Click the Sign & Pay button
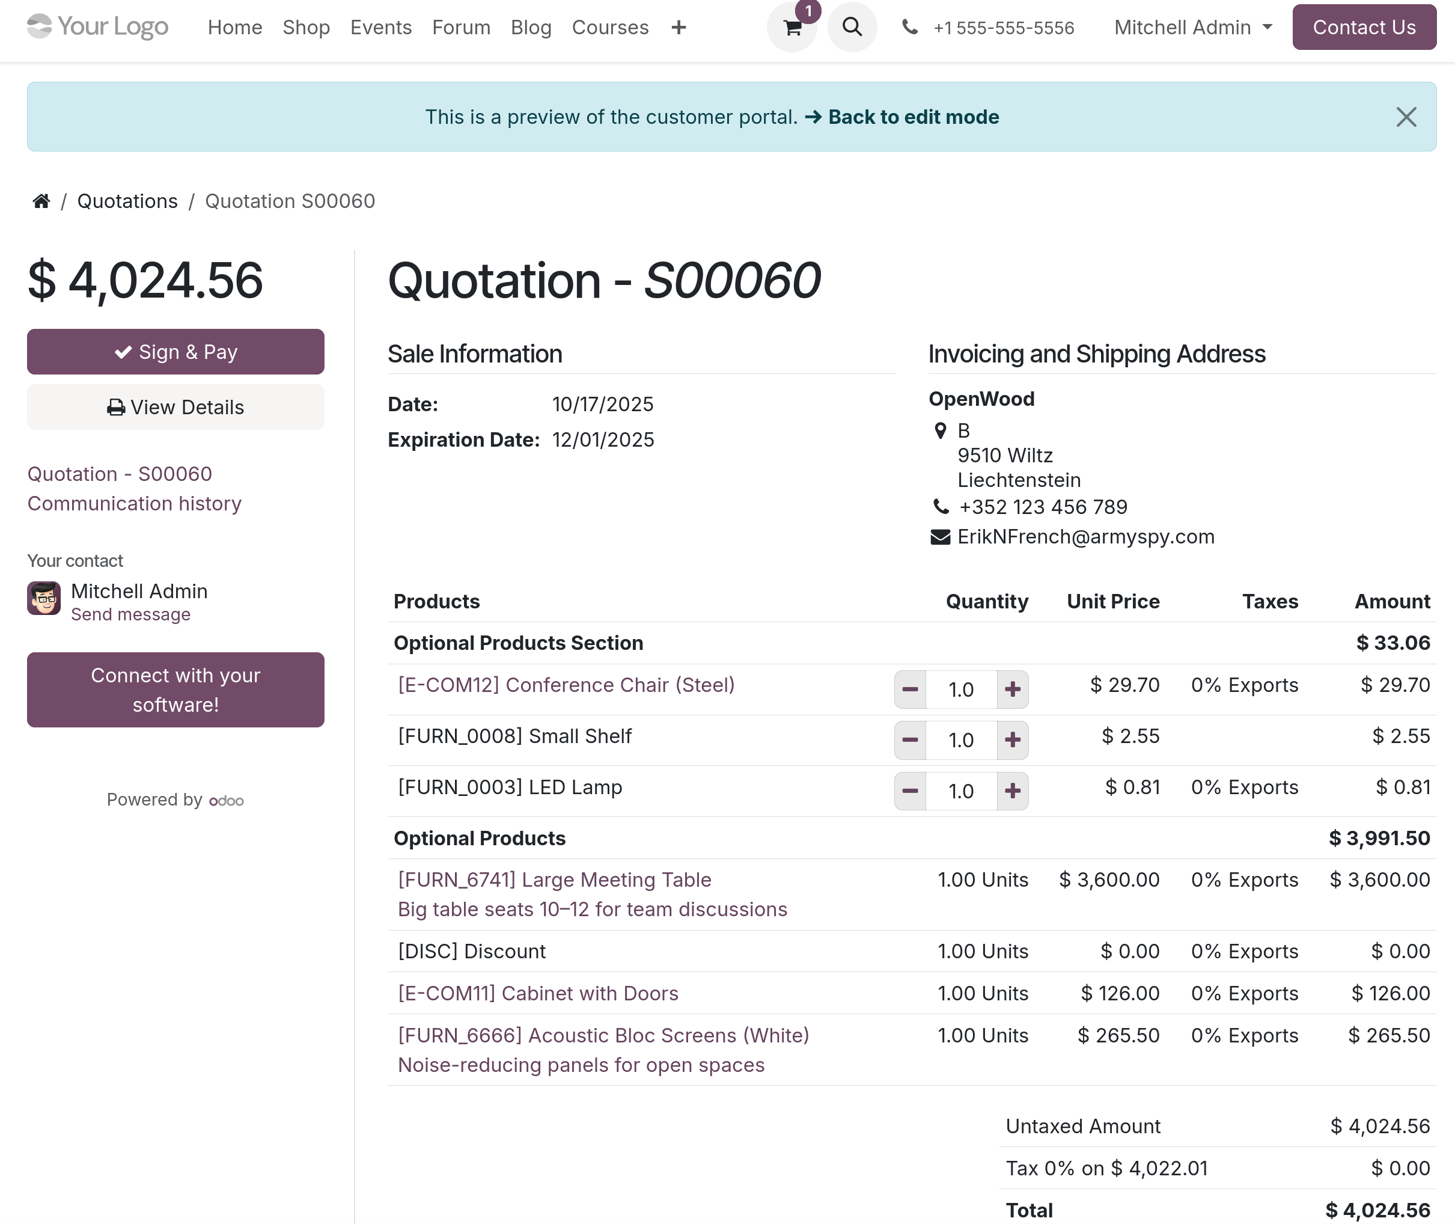The height and width of the screenshot is (1224, 1455). click(x=175, y=352)
